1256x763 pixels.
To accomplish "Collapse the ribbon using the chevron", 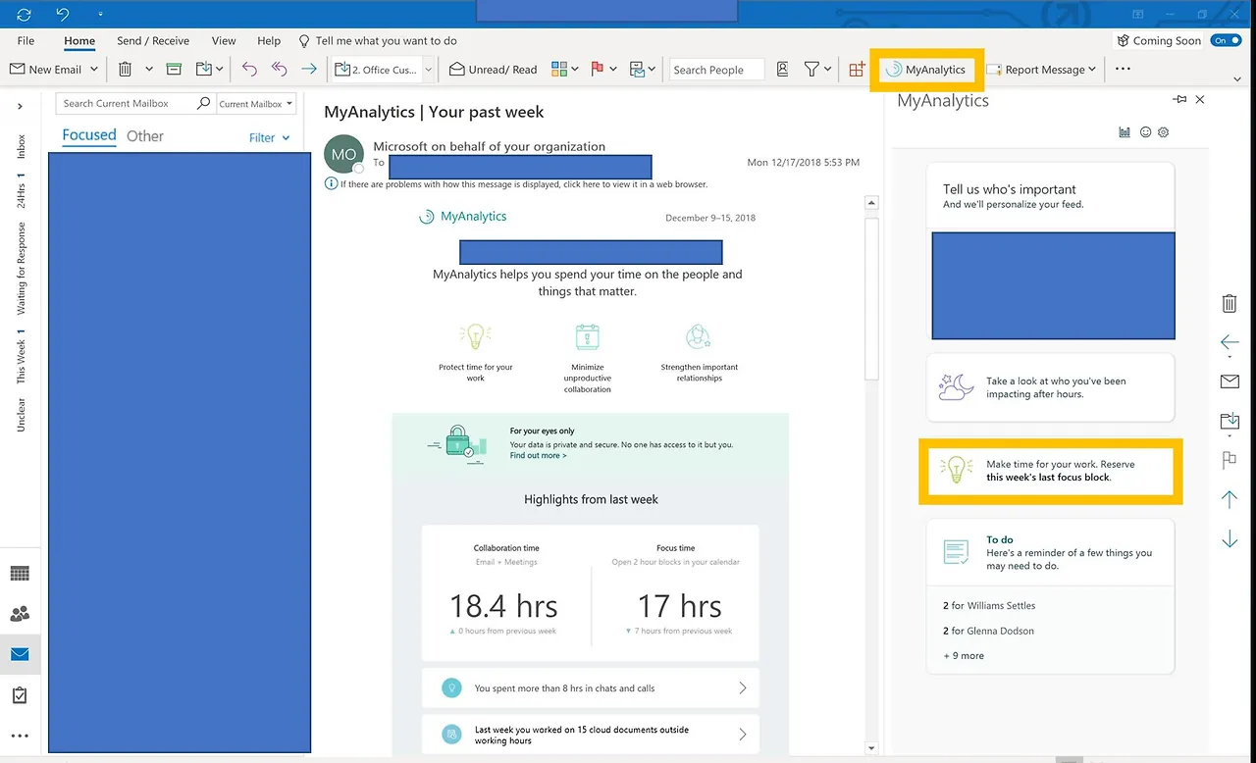I will (1237, 79).
